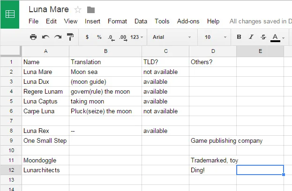The image size is (292, 191).
Task: Open the Insert menu
Action: click(92, 21)
